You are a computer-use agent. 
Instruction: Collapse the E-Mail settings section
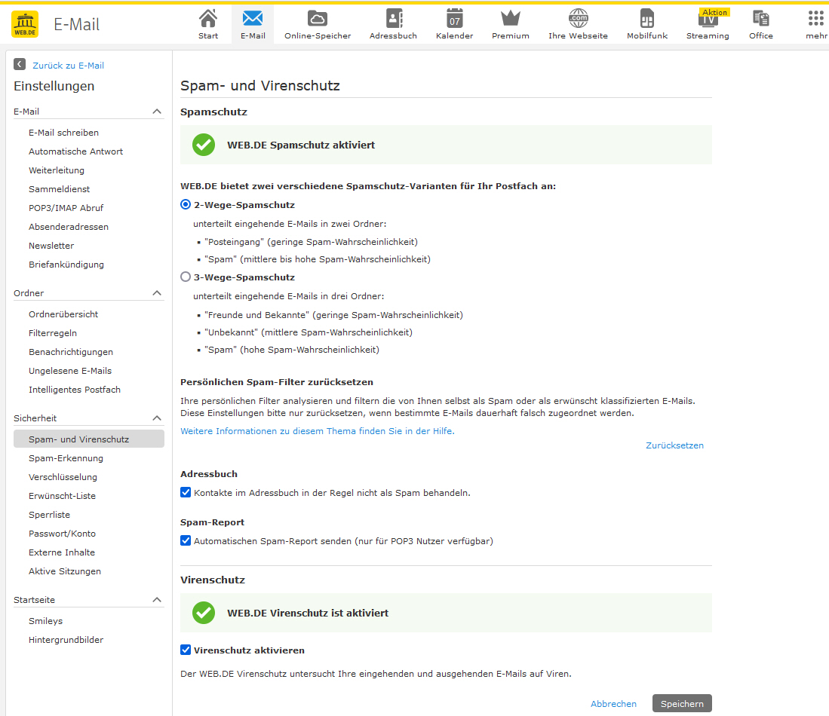point(157,112)
